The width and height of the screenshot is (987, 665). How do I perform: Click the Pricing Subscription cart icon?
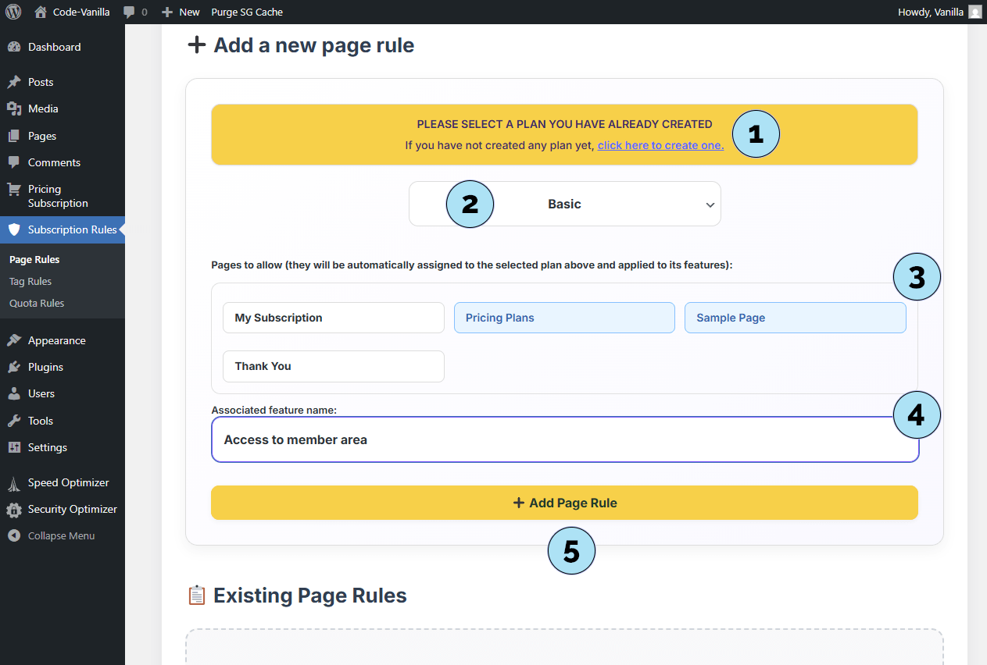tap(14, 189)
